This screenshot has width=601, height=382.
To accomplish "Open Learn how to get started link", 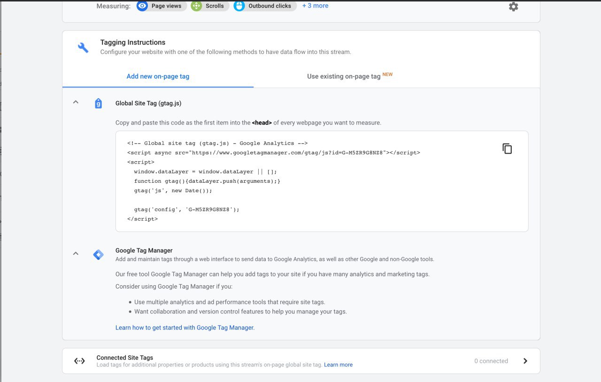I will point(185,327).
